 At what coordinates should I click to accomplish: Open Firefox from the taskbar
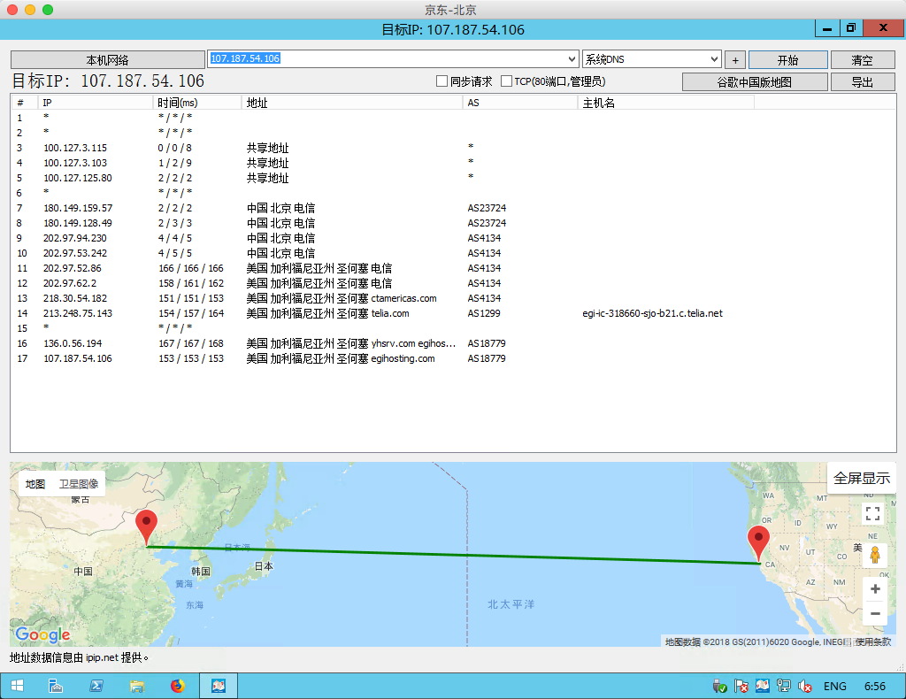[x=178, y=686]
